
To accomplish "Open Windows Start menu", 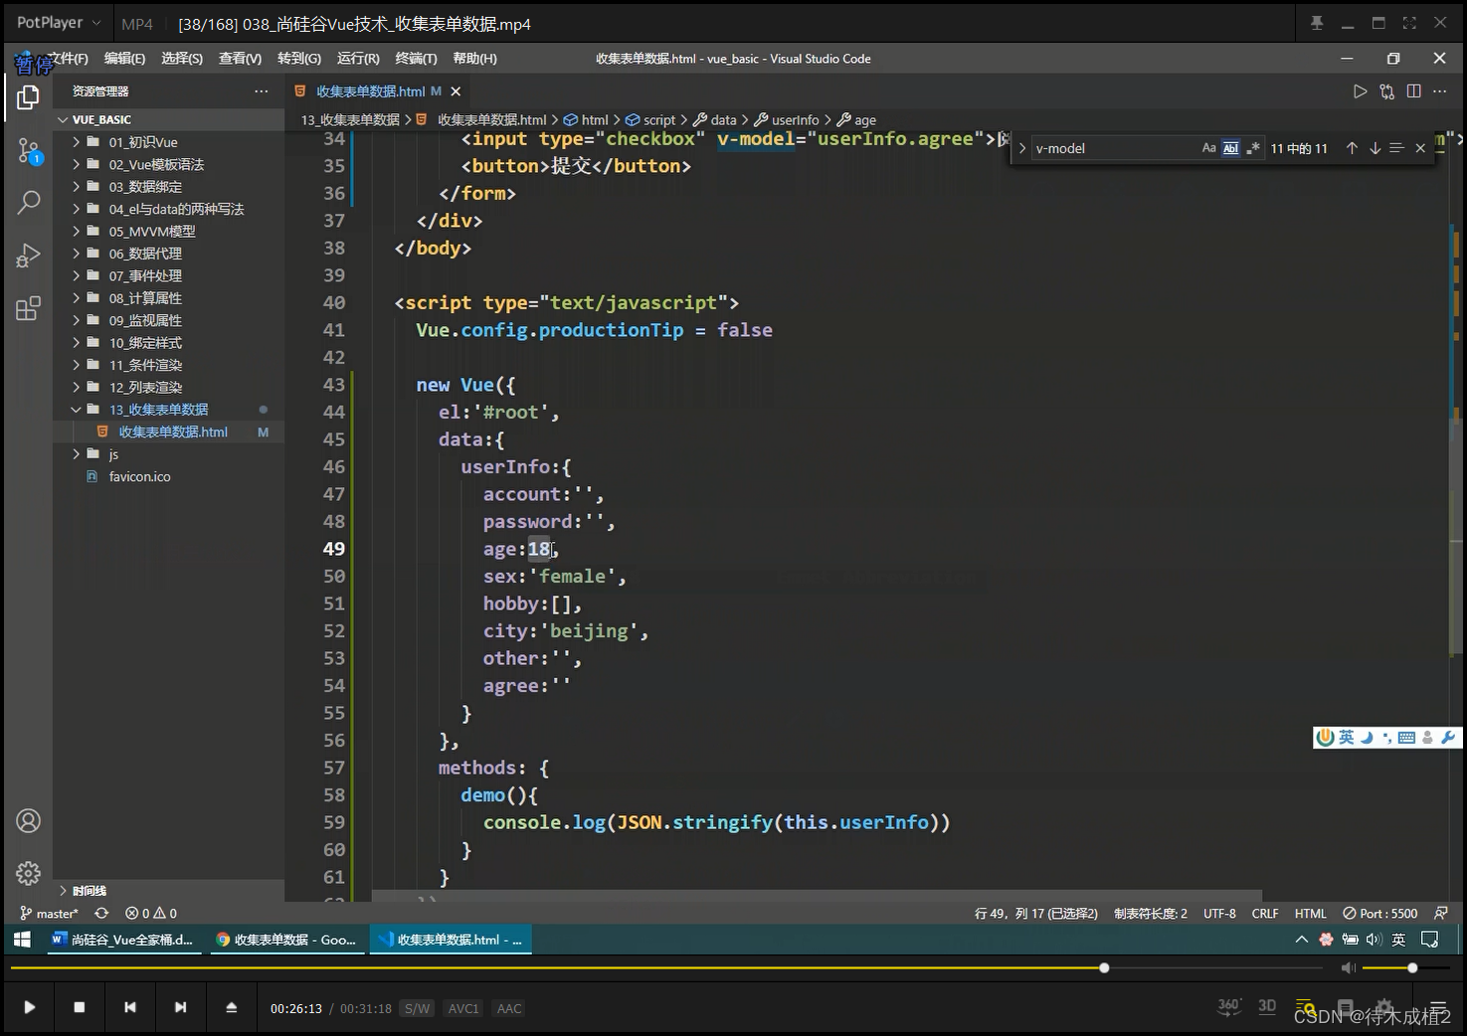I will tap(22, 940).
